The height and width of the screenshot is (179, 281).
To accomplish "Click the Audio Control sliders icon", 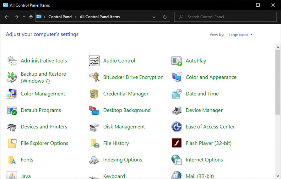I will click(x=94, y=61).
